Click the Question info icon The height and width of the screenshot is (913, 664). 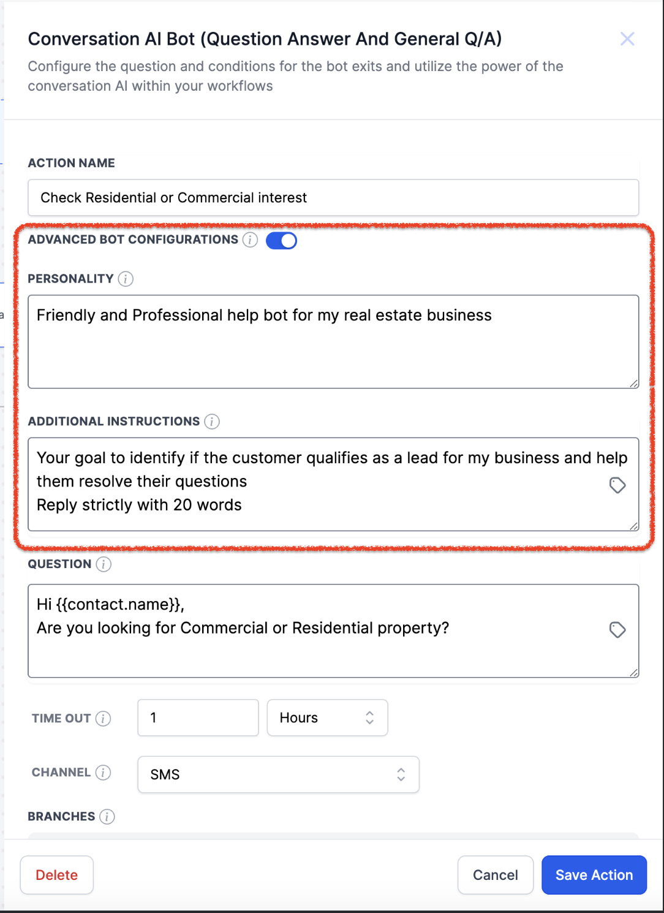(x=104, y=564)
